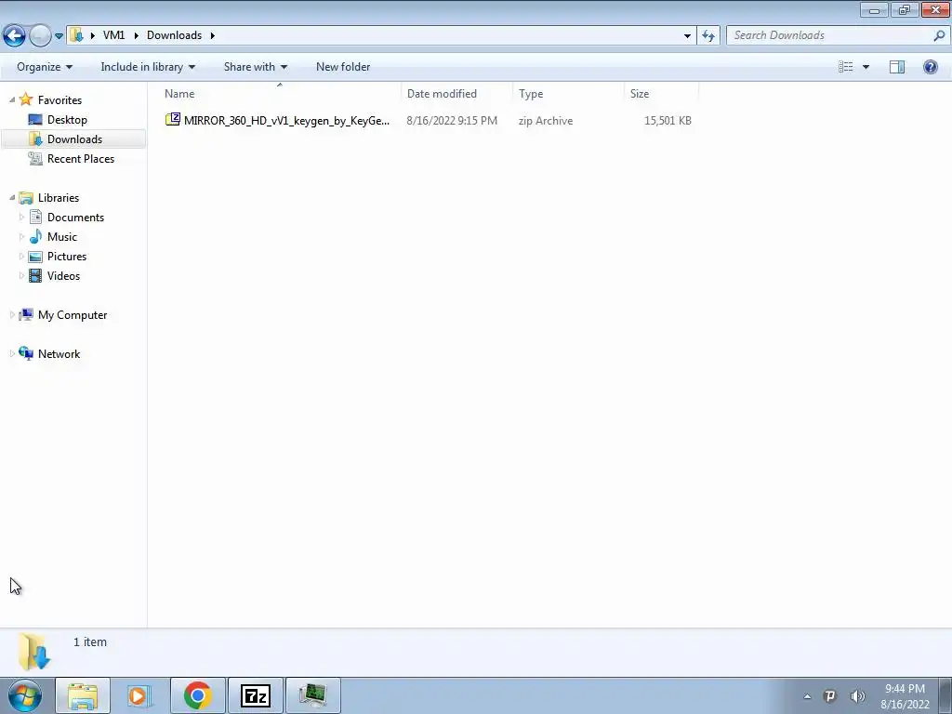Open My Computer in navigation pane
The image size is (952, 714).
73,315
